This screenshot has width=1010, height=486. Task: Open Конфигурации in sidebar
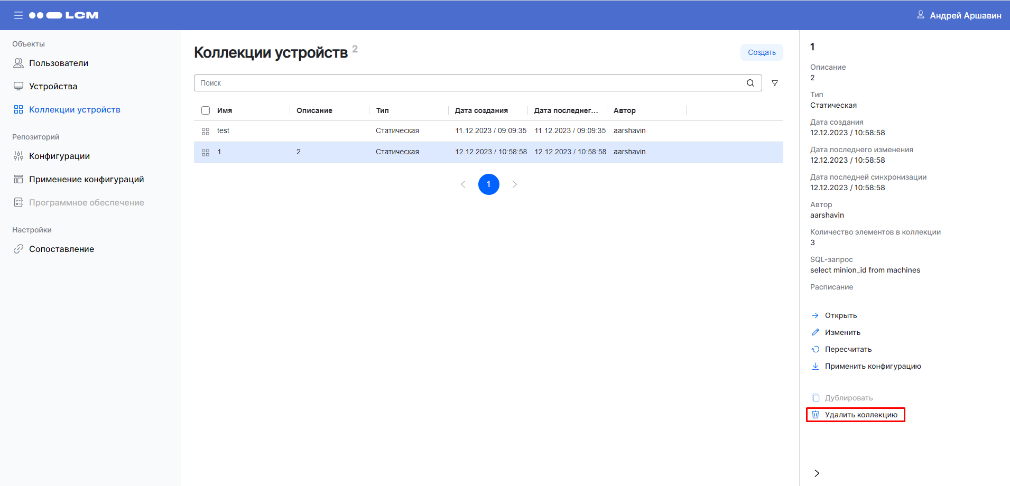[59, 156]
